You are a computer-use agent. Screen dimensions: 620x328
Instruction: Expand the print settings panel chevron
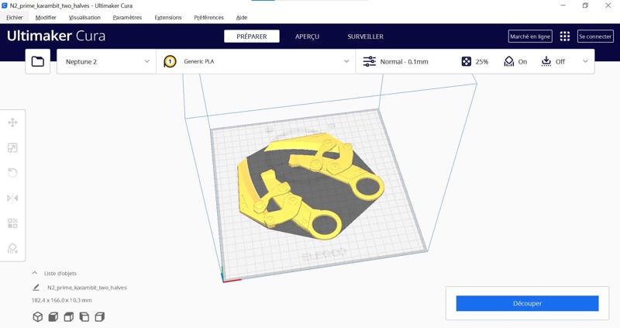coord(586,61)
